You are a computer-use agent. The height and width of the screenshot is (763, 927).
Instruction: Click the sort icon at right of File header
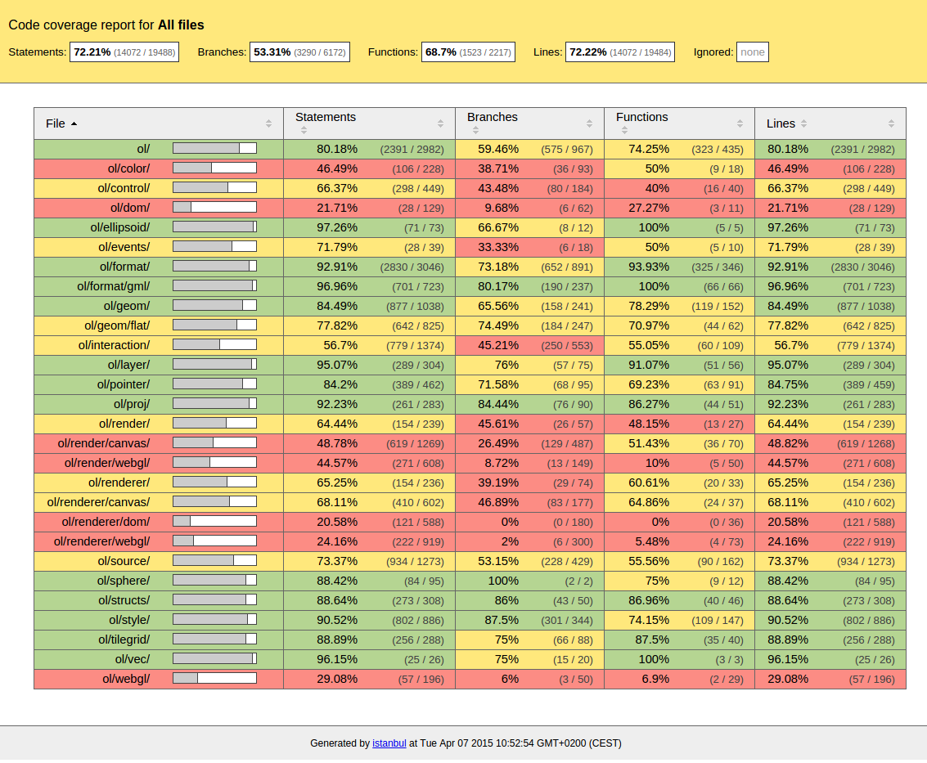268,123
